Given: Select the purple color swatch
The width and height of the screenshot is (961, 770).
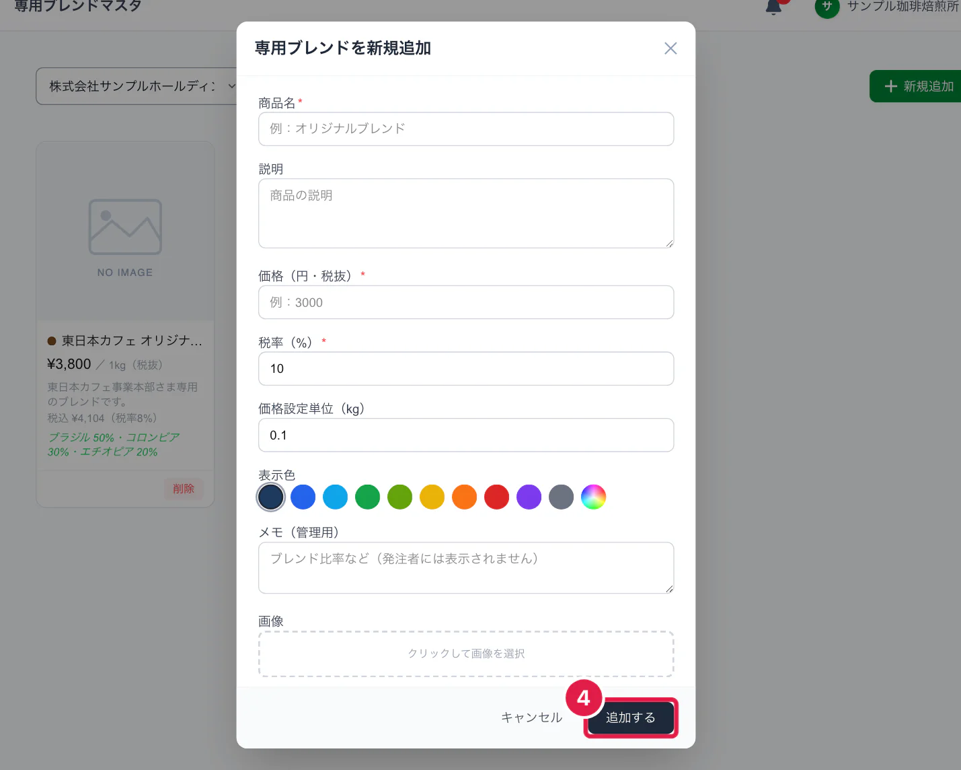Looking at the screenshot, I should pos(529,497).
